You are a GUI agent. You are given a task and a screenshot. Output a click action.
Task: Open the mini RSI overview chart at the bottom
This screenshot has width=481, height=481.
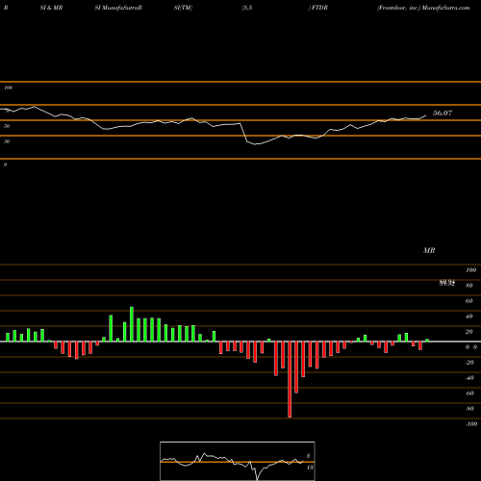(238, 461)
